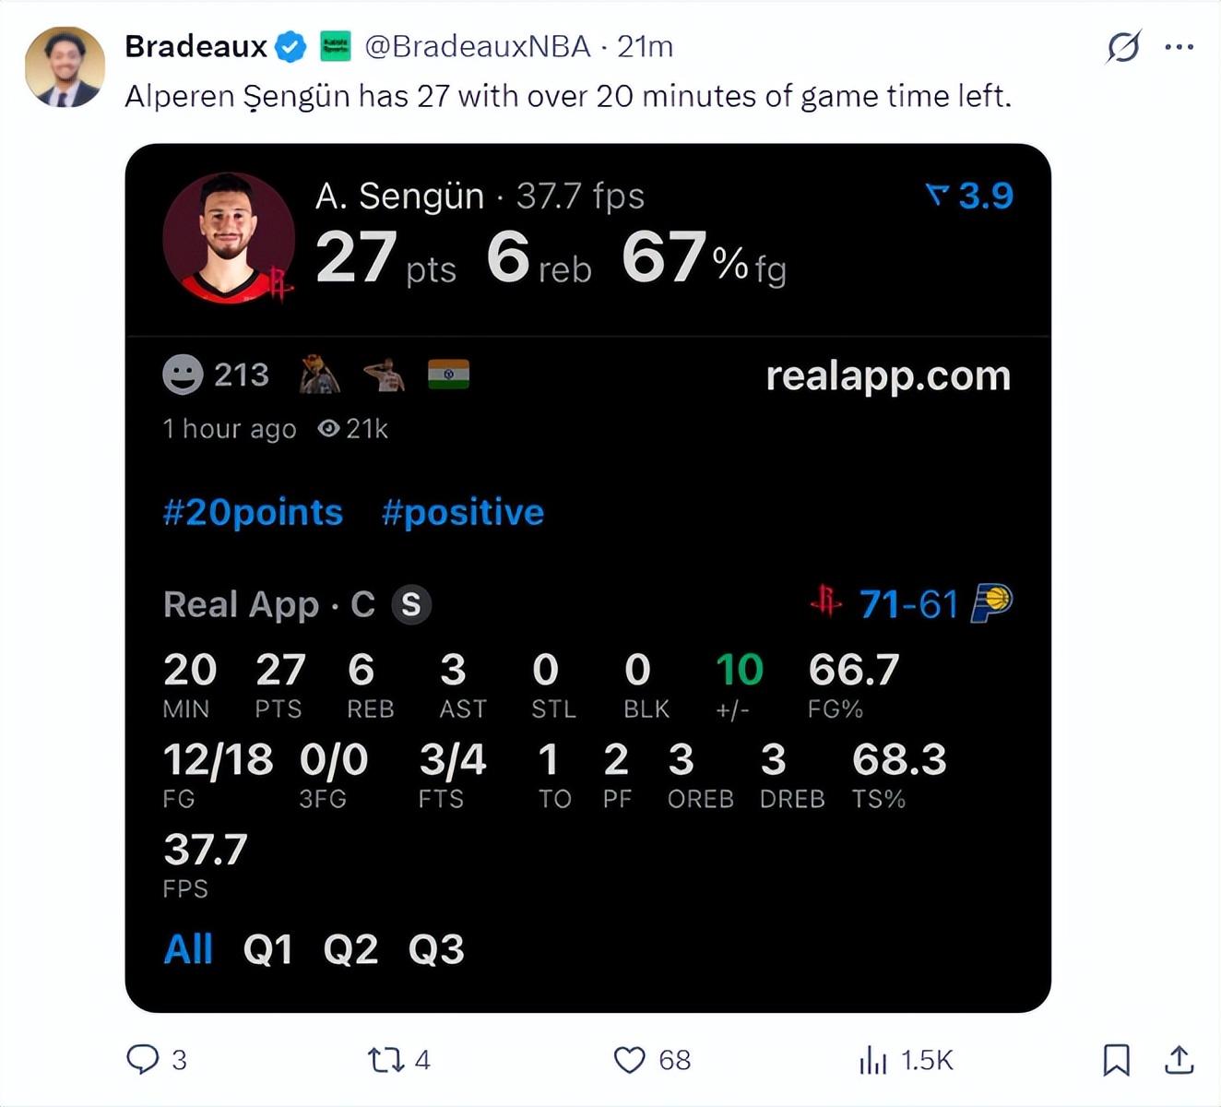This screenshot has width=1221, height=1107.
Task: Click the blue verified badge
Action: [x=291, y=46]
